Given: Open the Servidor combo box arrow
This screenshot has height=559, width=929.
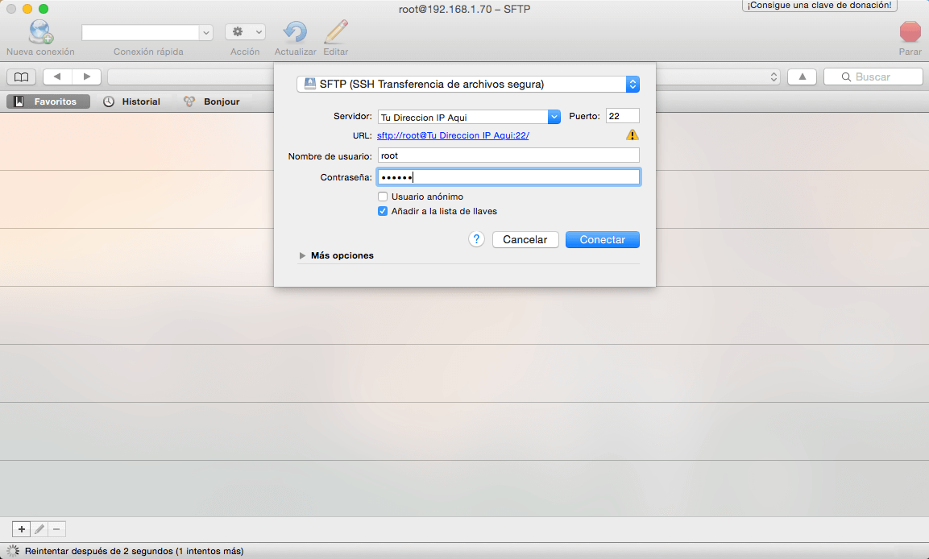Looking at the screenshot, I should pos(554,117).
